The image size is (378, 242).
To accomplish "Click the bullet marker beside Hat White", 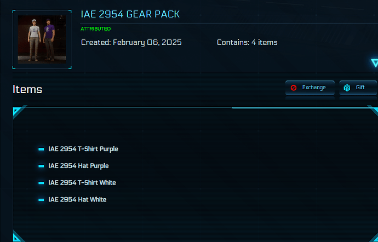I will pyautogui.click(x=41, y=200).
